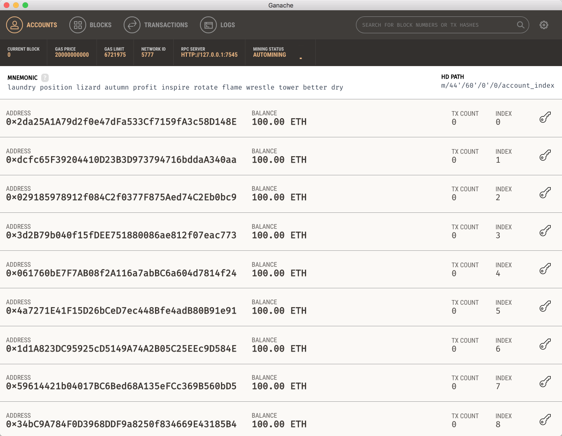Screen dimensions: 562x436
Task: Click the gas price value 20000000000
Action: pos(72,55)
